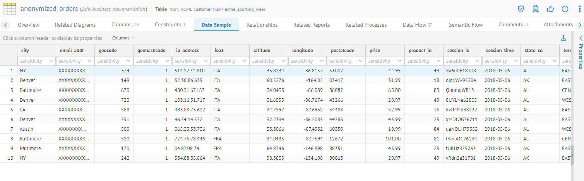This screenshot has height=181, width=584.
Task: Click the latitude column header
Action: tap(262, 51)
